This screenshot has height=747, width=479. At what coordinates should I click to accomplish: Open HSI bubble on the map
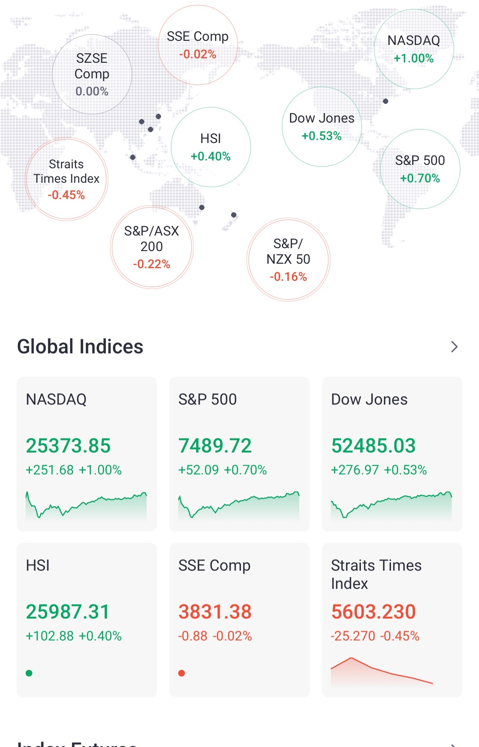coord(211,147)
